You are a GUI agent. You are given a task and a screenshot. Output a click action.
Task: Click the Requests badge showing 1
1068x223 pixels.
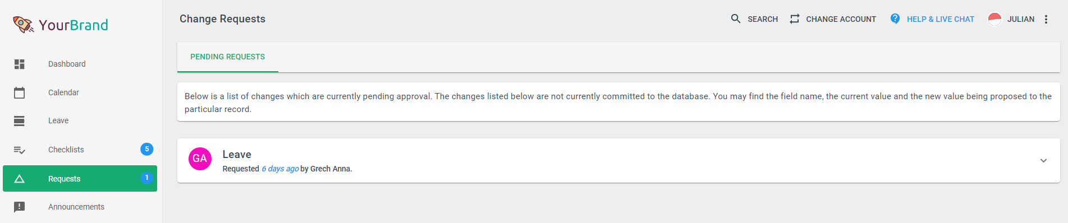[x=146, y=178]
